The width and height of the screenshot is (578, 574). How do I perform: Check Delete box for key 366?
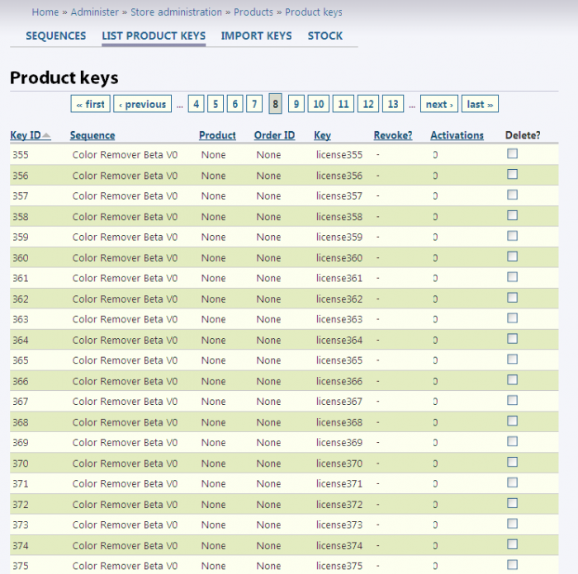[513, 380]
